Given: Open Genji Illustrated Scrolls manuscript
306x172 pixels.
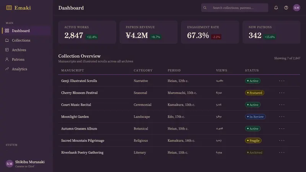Looking at the screenshot, I should click(x=79, y=81).
